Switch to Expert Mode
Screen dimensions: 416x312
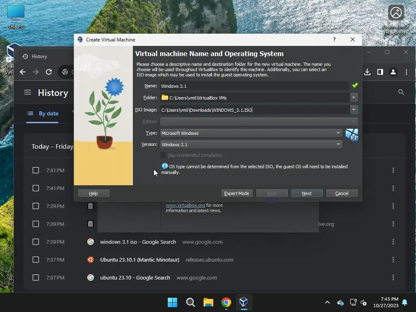pos(237,193)
